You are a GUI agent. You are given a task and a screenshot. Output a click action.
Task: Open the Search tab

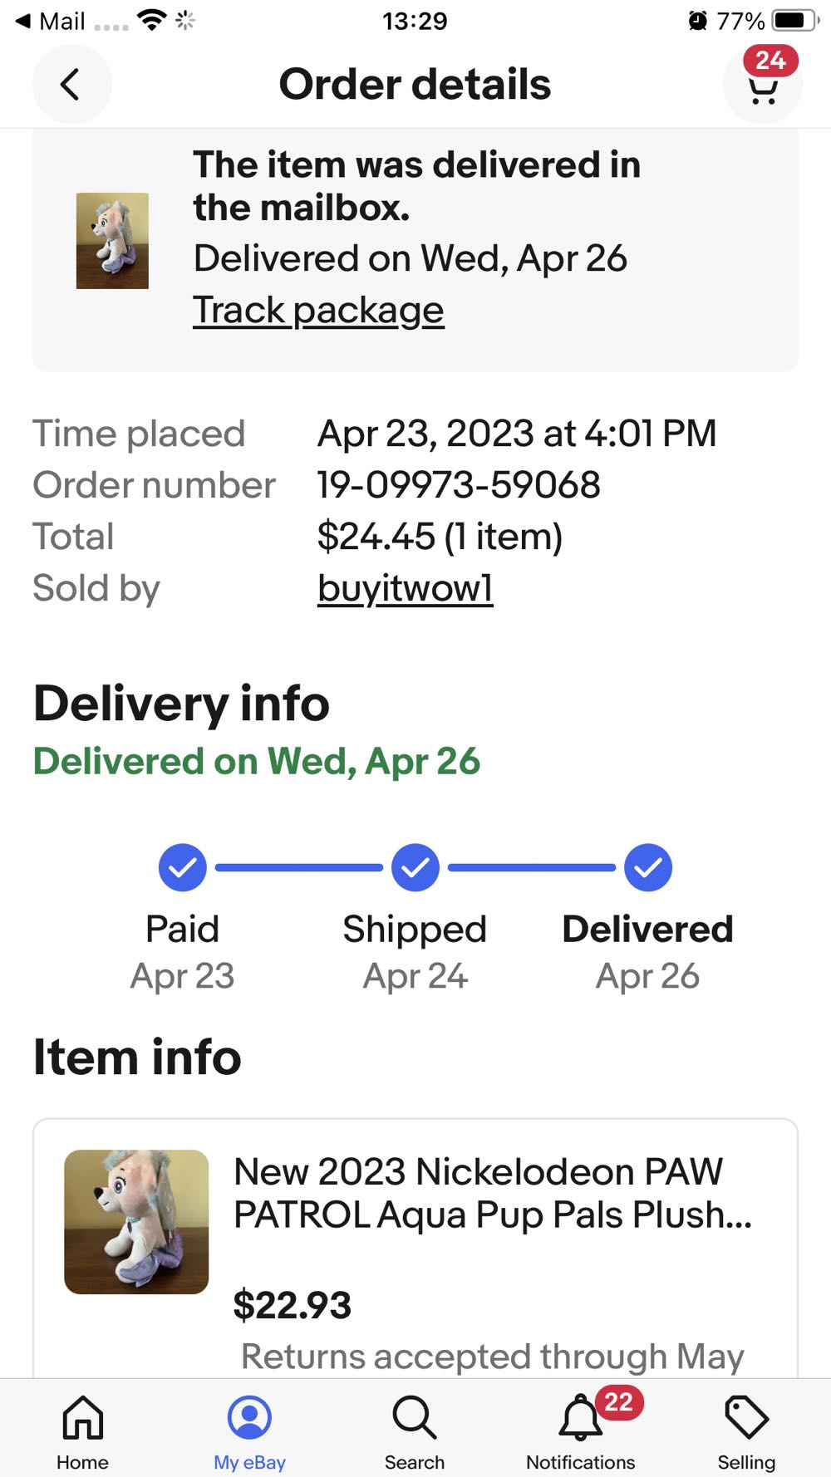coord(414,1430)
